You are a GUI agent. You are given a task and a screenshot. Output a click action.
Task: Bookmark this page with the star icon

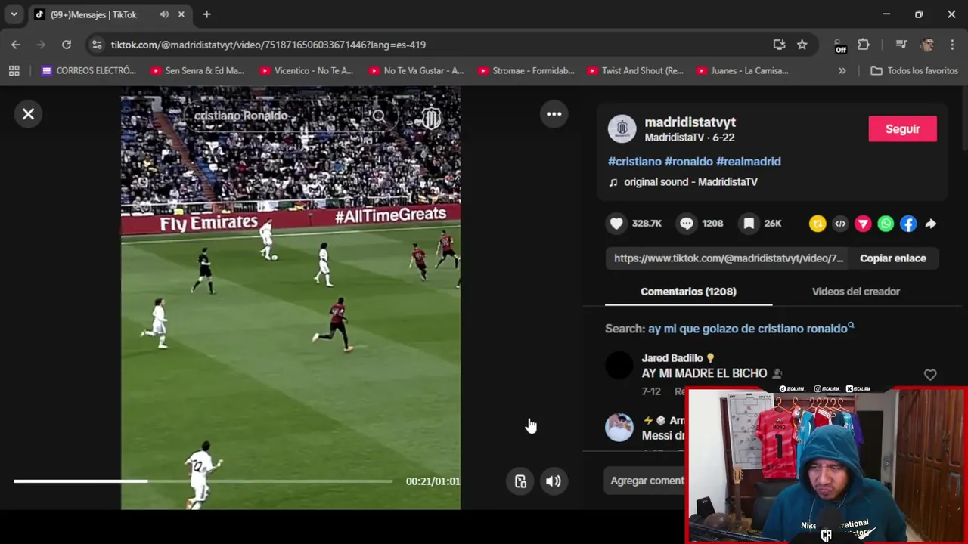coord(802,45)
